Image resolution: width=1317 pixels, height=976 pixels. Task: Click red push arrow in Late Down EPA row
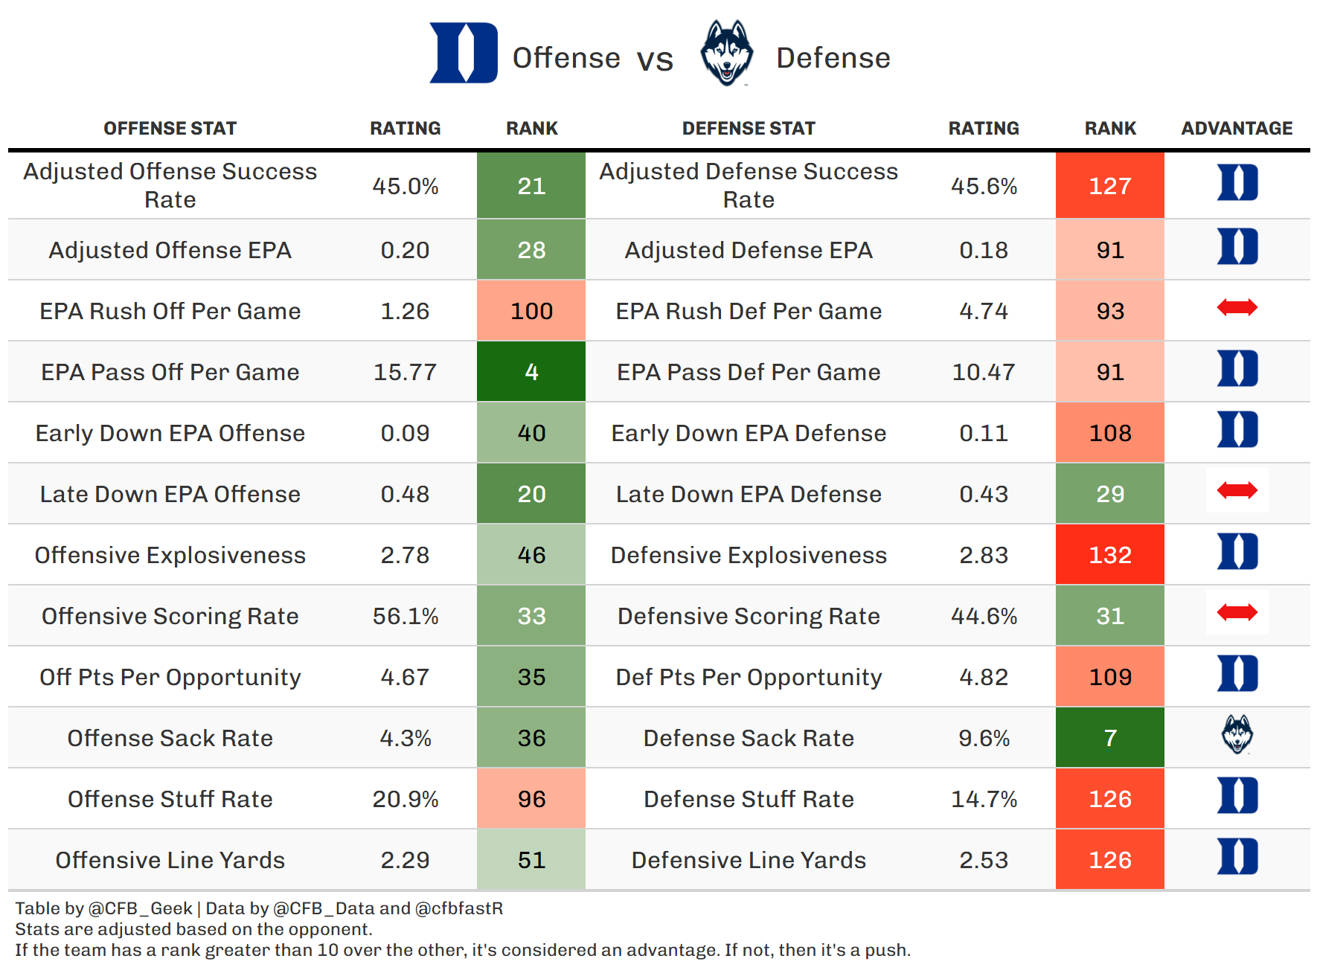[1237, 490]
